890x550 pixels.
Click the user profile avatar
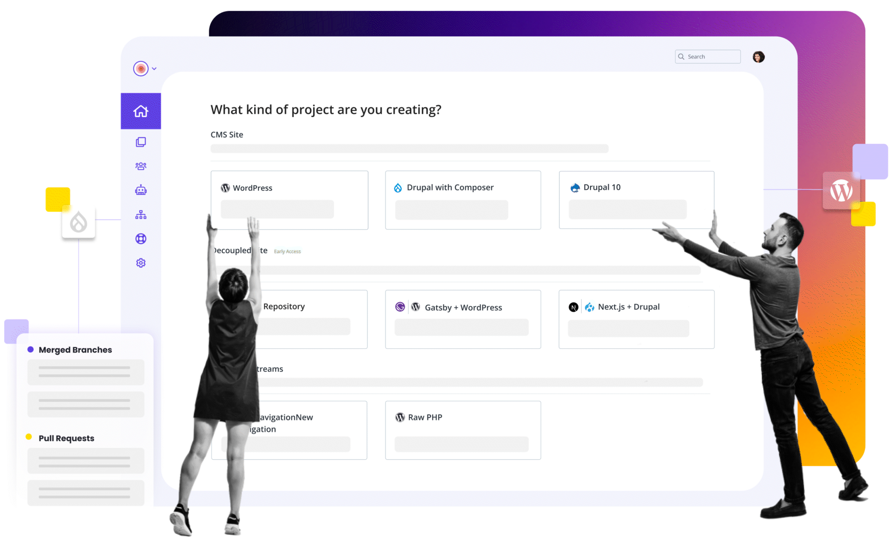coord(758,57)
